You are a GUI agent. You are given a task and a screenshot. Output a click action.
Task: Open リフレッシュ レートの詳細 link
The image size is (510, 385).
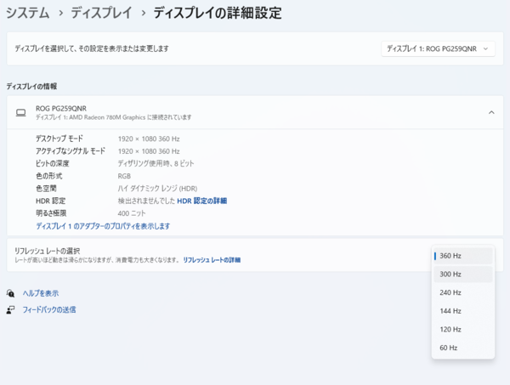[212, 260]
